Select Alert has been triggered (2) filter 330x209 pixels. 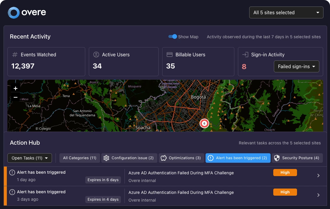tap(238, 158)
